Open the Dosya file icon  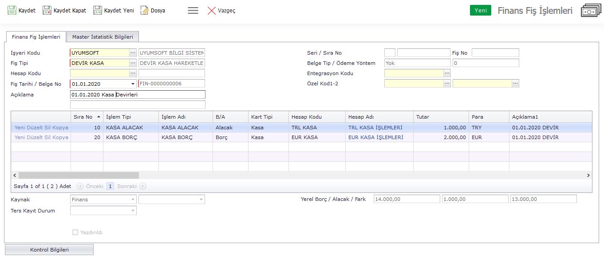click(145, 10)
